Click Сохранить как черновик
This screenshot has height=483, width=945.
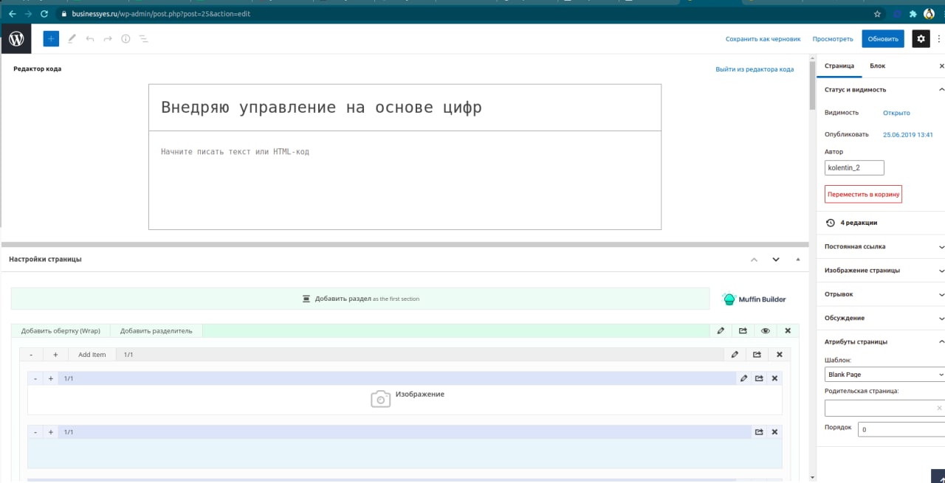(763, 39)
